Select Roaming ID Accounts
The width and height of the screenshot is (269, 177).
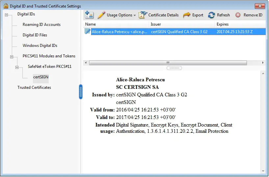click(x=41, y=25)
